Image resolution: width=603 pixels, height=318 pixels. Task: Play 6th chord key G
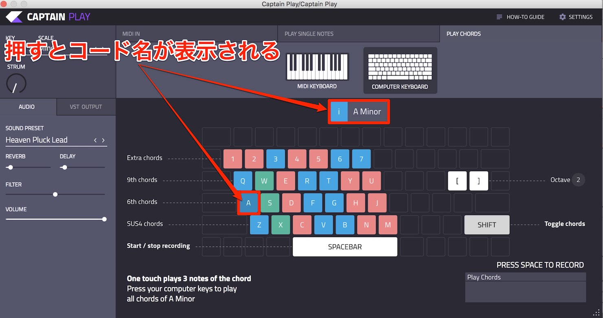[334, 203]
